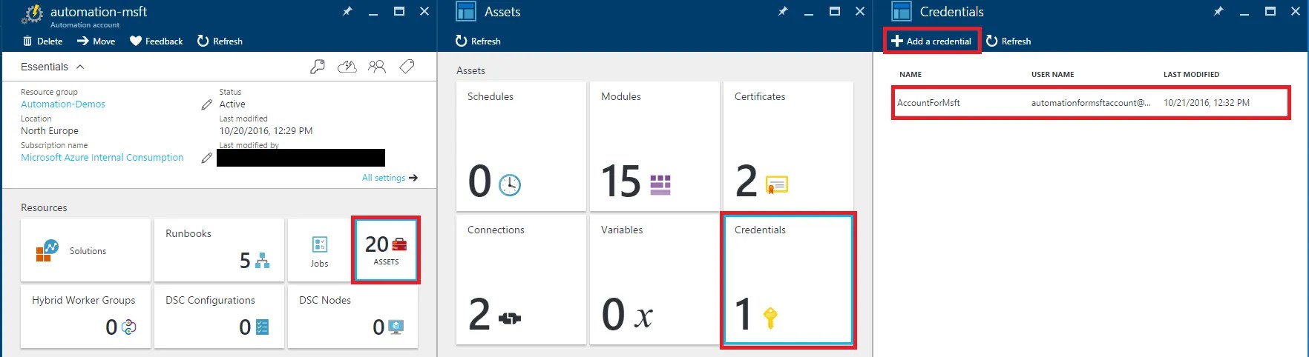Image resolution: width=1309 pixels, height=357 pixels.
Task: Open the Solutions tile
Action: (85, 250)
